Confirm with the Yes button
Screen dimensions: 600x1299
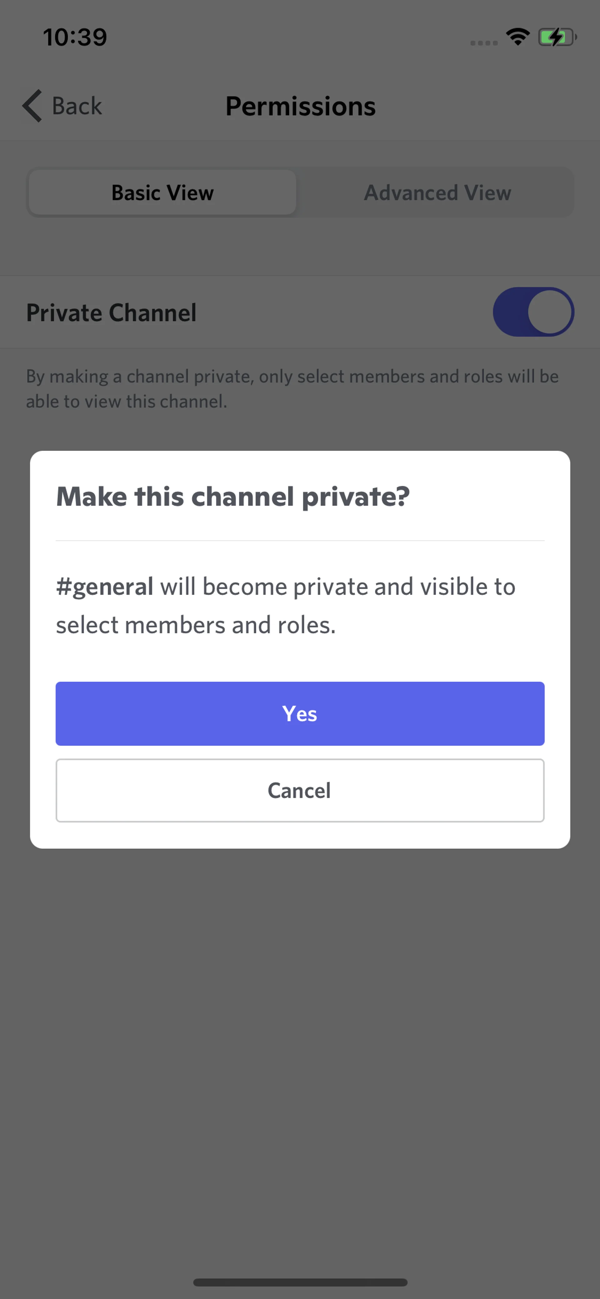click(x=300, y=713)
